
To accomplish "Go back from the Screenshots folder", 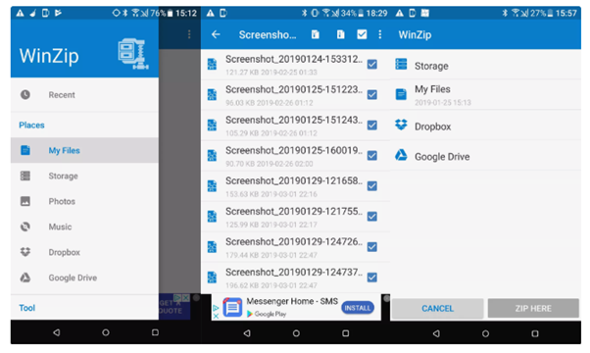I will click(x=216, y=34).
